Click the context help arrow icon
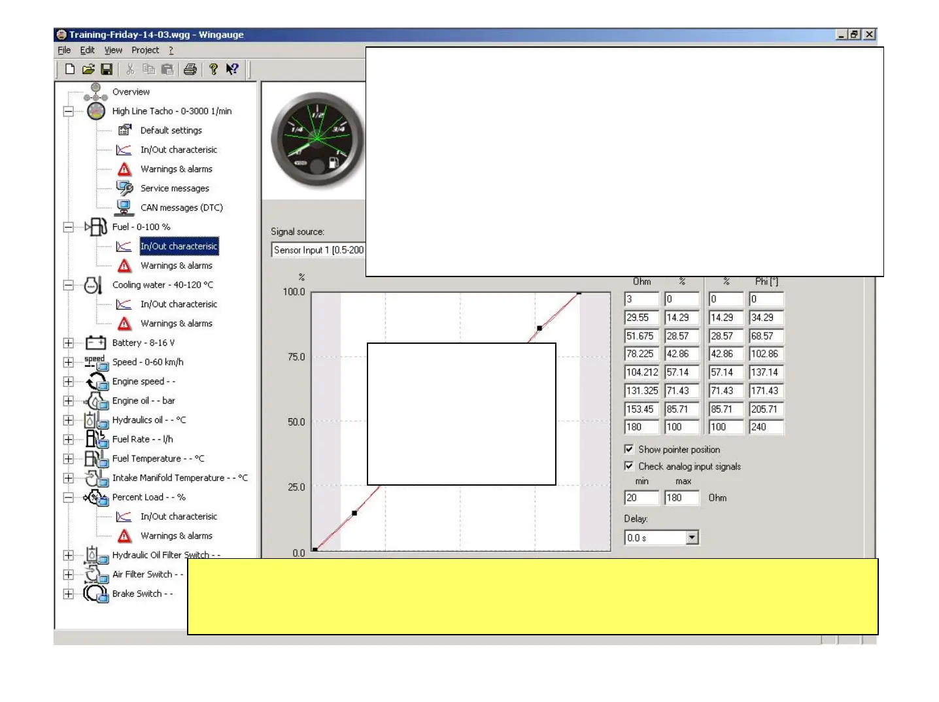 (232, 69)
